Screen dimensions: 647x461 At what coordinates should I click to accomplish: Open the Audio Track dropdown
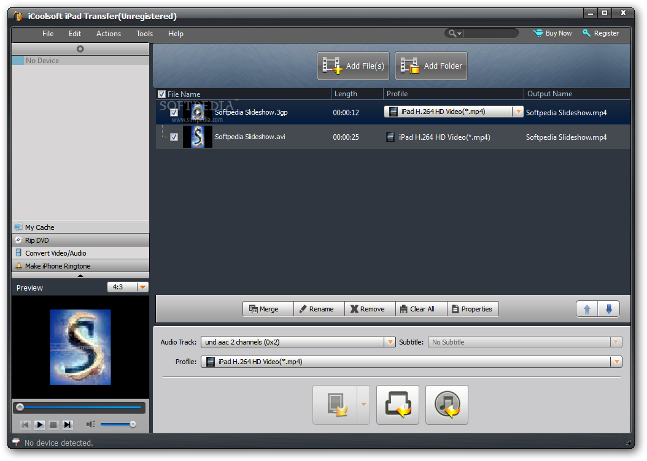tap(298, 342)
